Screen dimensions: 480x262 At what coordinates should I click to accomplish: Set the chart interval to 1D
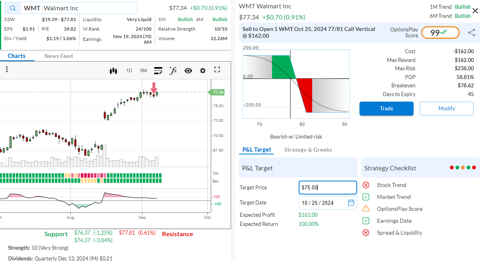click(129, 71)
